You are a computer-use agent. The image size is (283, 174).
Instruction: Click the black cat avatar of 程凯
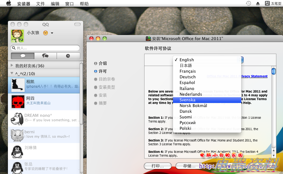[18, 85]
